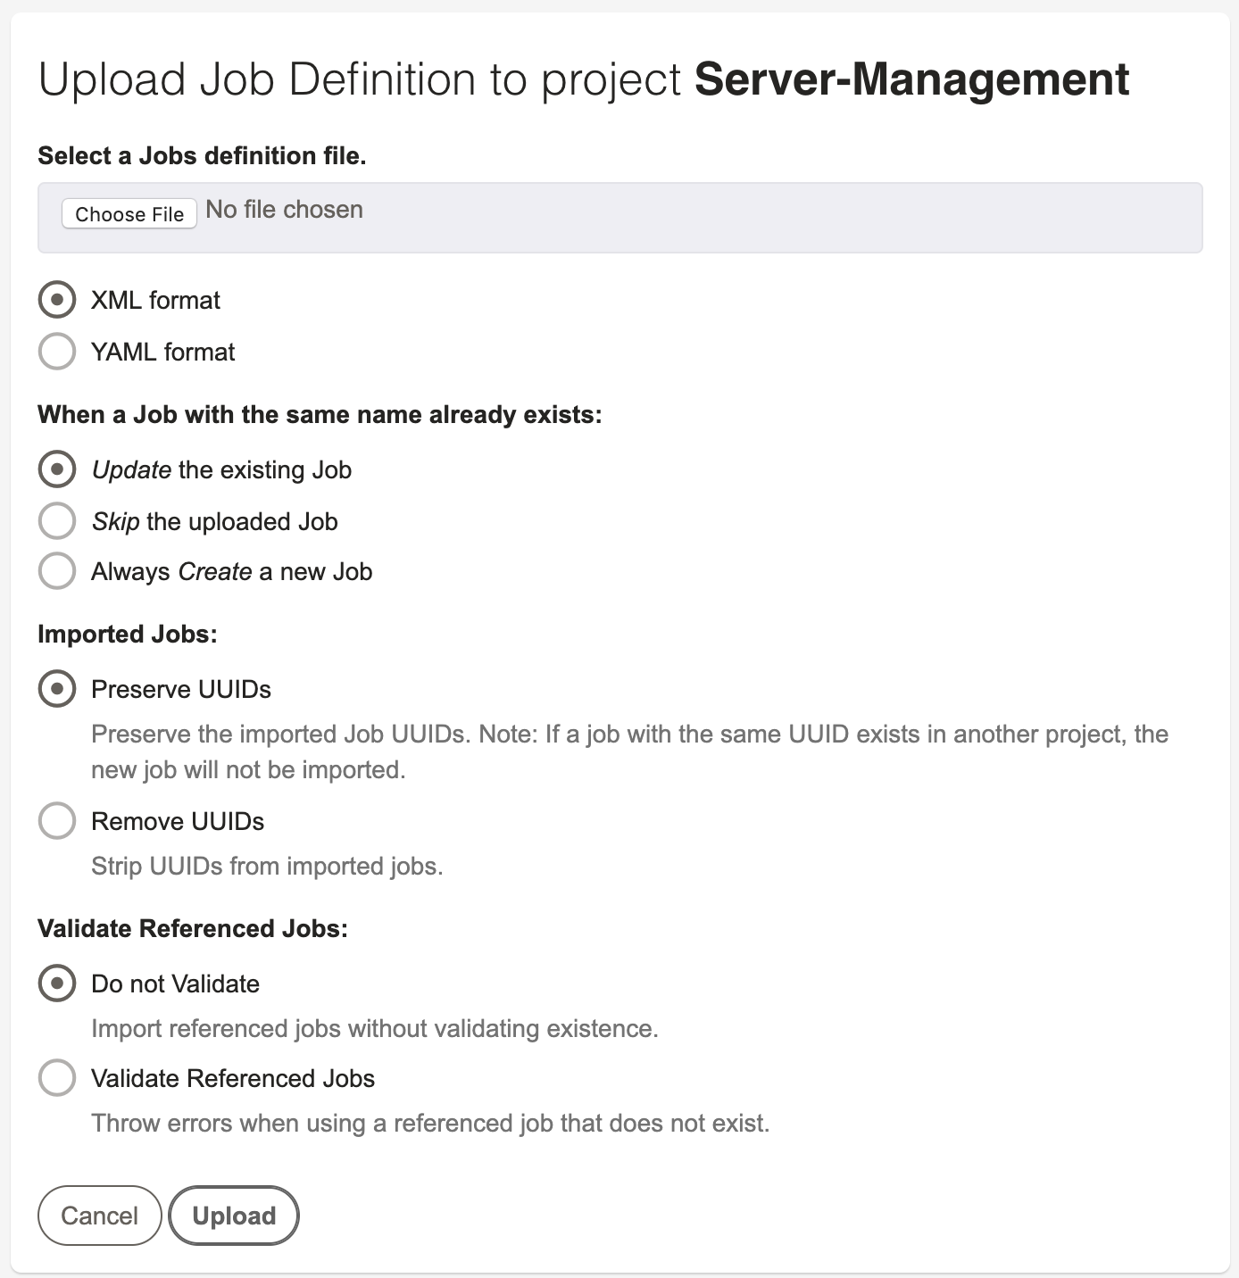
Task: Choose 'Update the existing Job' option
Action: pyautogui.click(x=56, y=469)
